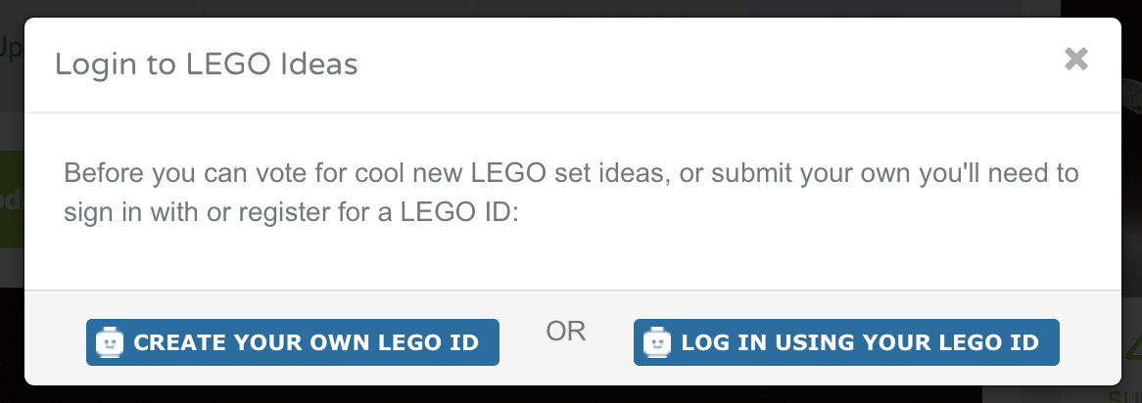Close the Login to LEGO Ideas dialog

point(1075,59)
